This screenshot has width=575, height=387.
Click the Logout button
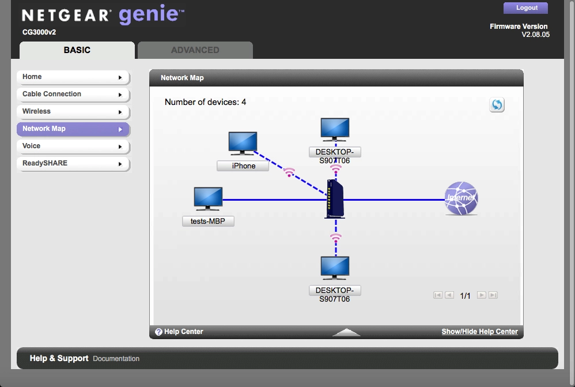[526, 8]
